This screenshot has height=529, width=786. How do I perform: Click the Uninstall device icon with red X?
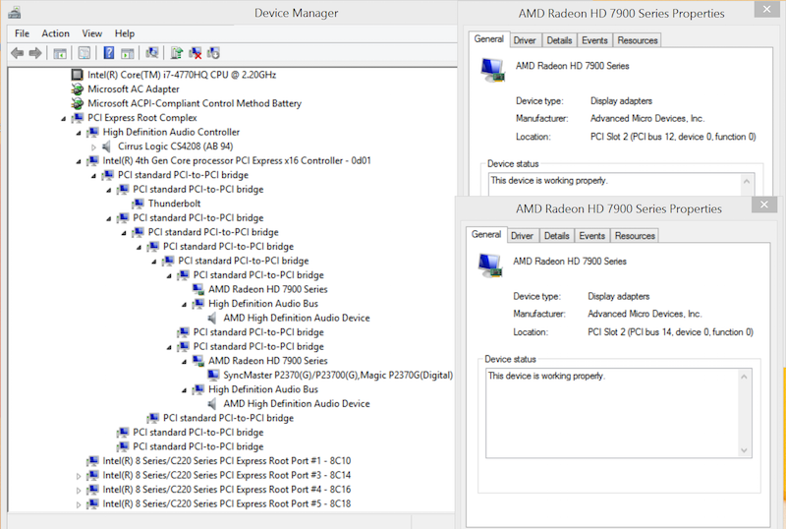click(x=195, y=53)
